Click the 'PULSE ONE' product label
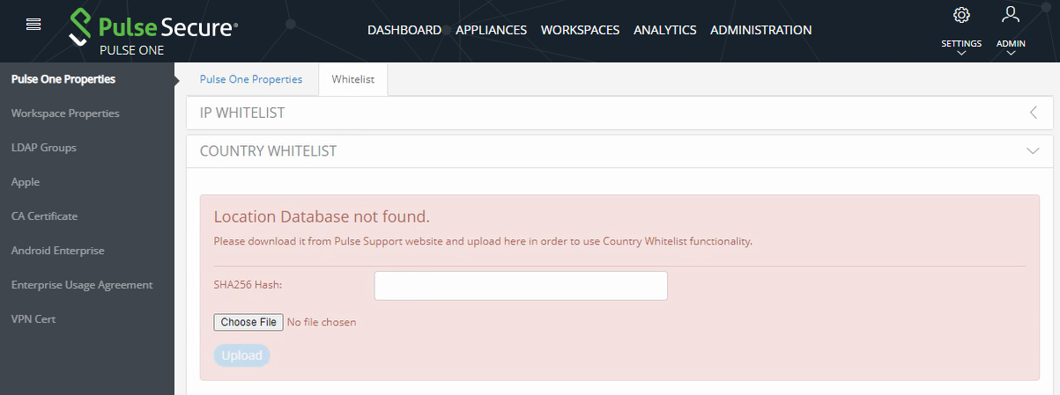 [x=131, y=50]
